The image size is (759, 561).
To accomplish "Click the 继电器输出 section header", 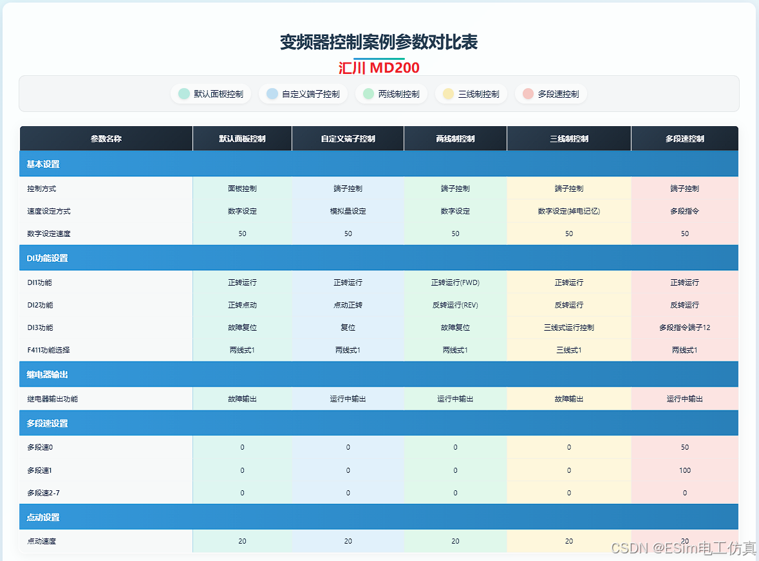I will (379, 374).
